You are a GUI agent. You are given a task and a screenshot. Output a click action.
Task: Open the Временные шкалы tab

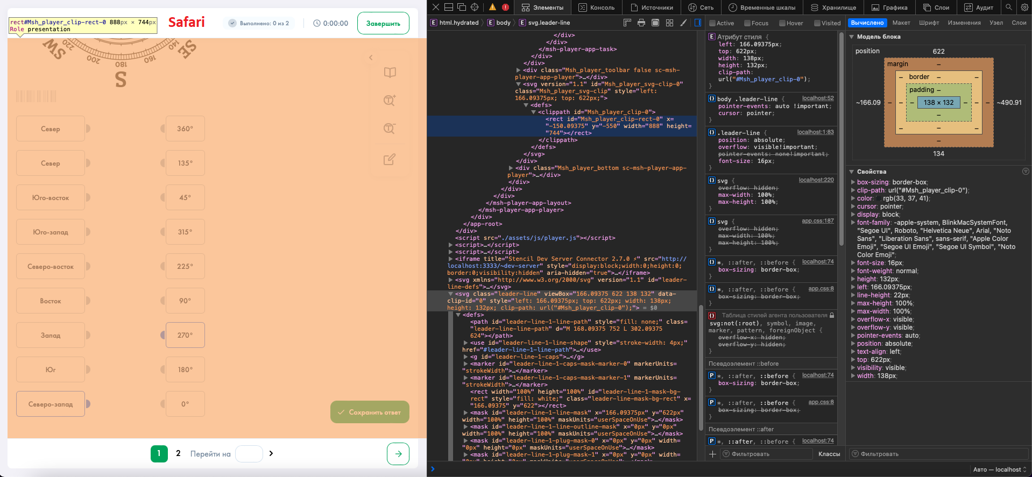tap(761, 8)
